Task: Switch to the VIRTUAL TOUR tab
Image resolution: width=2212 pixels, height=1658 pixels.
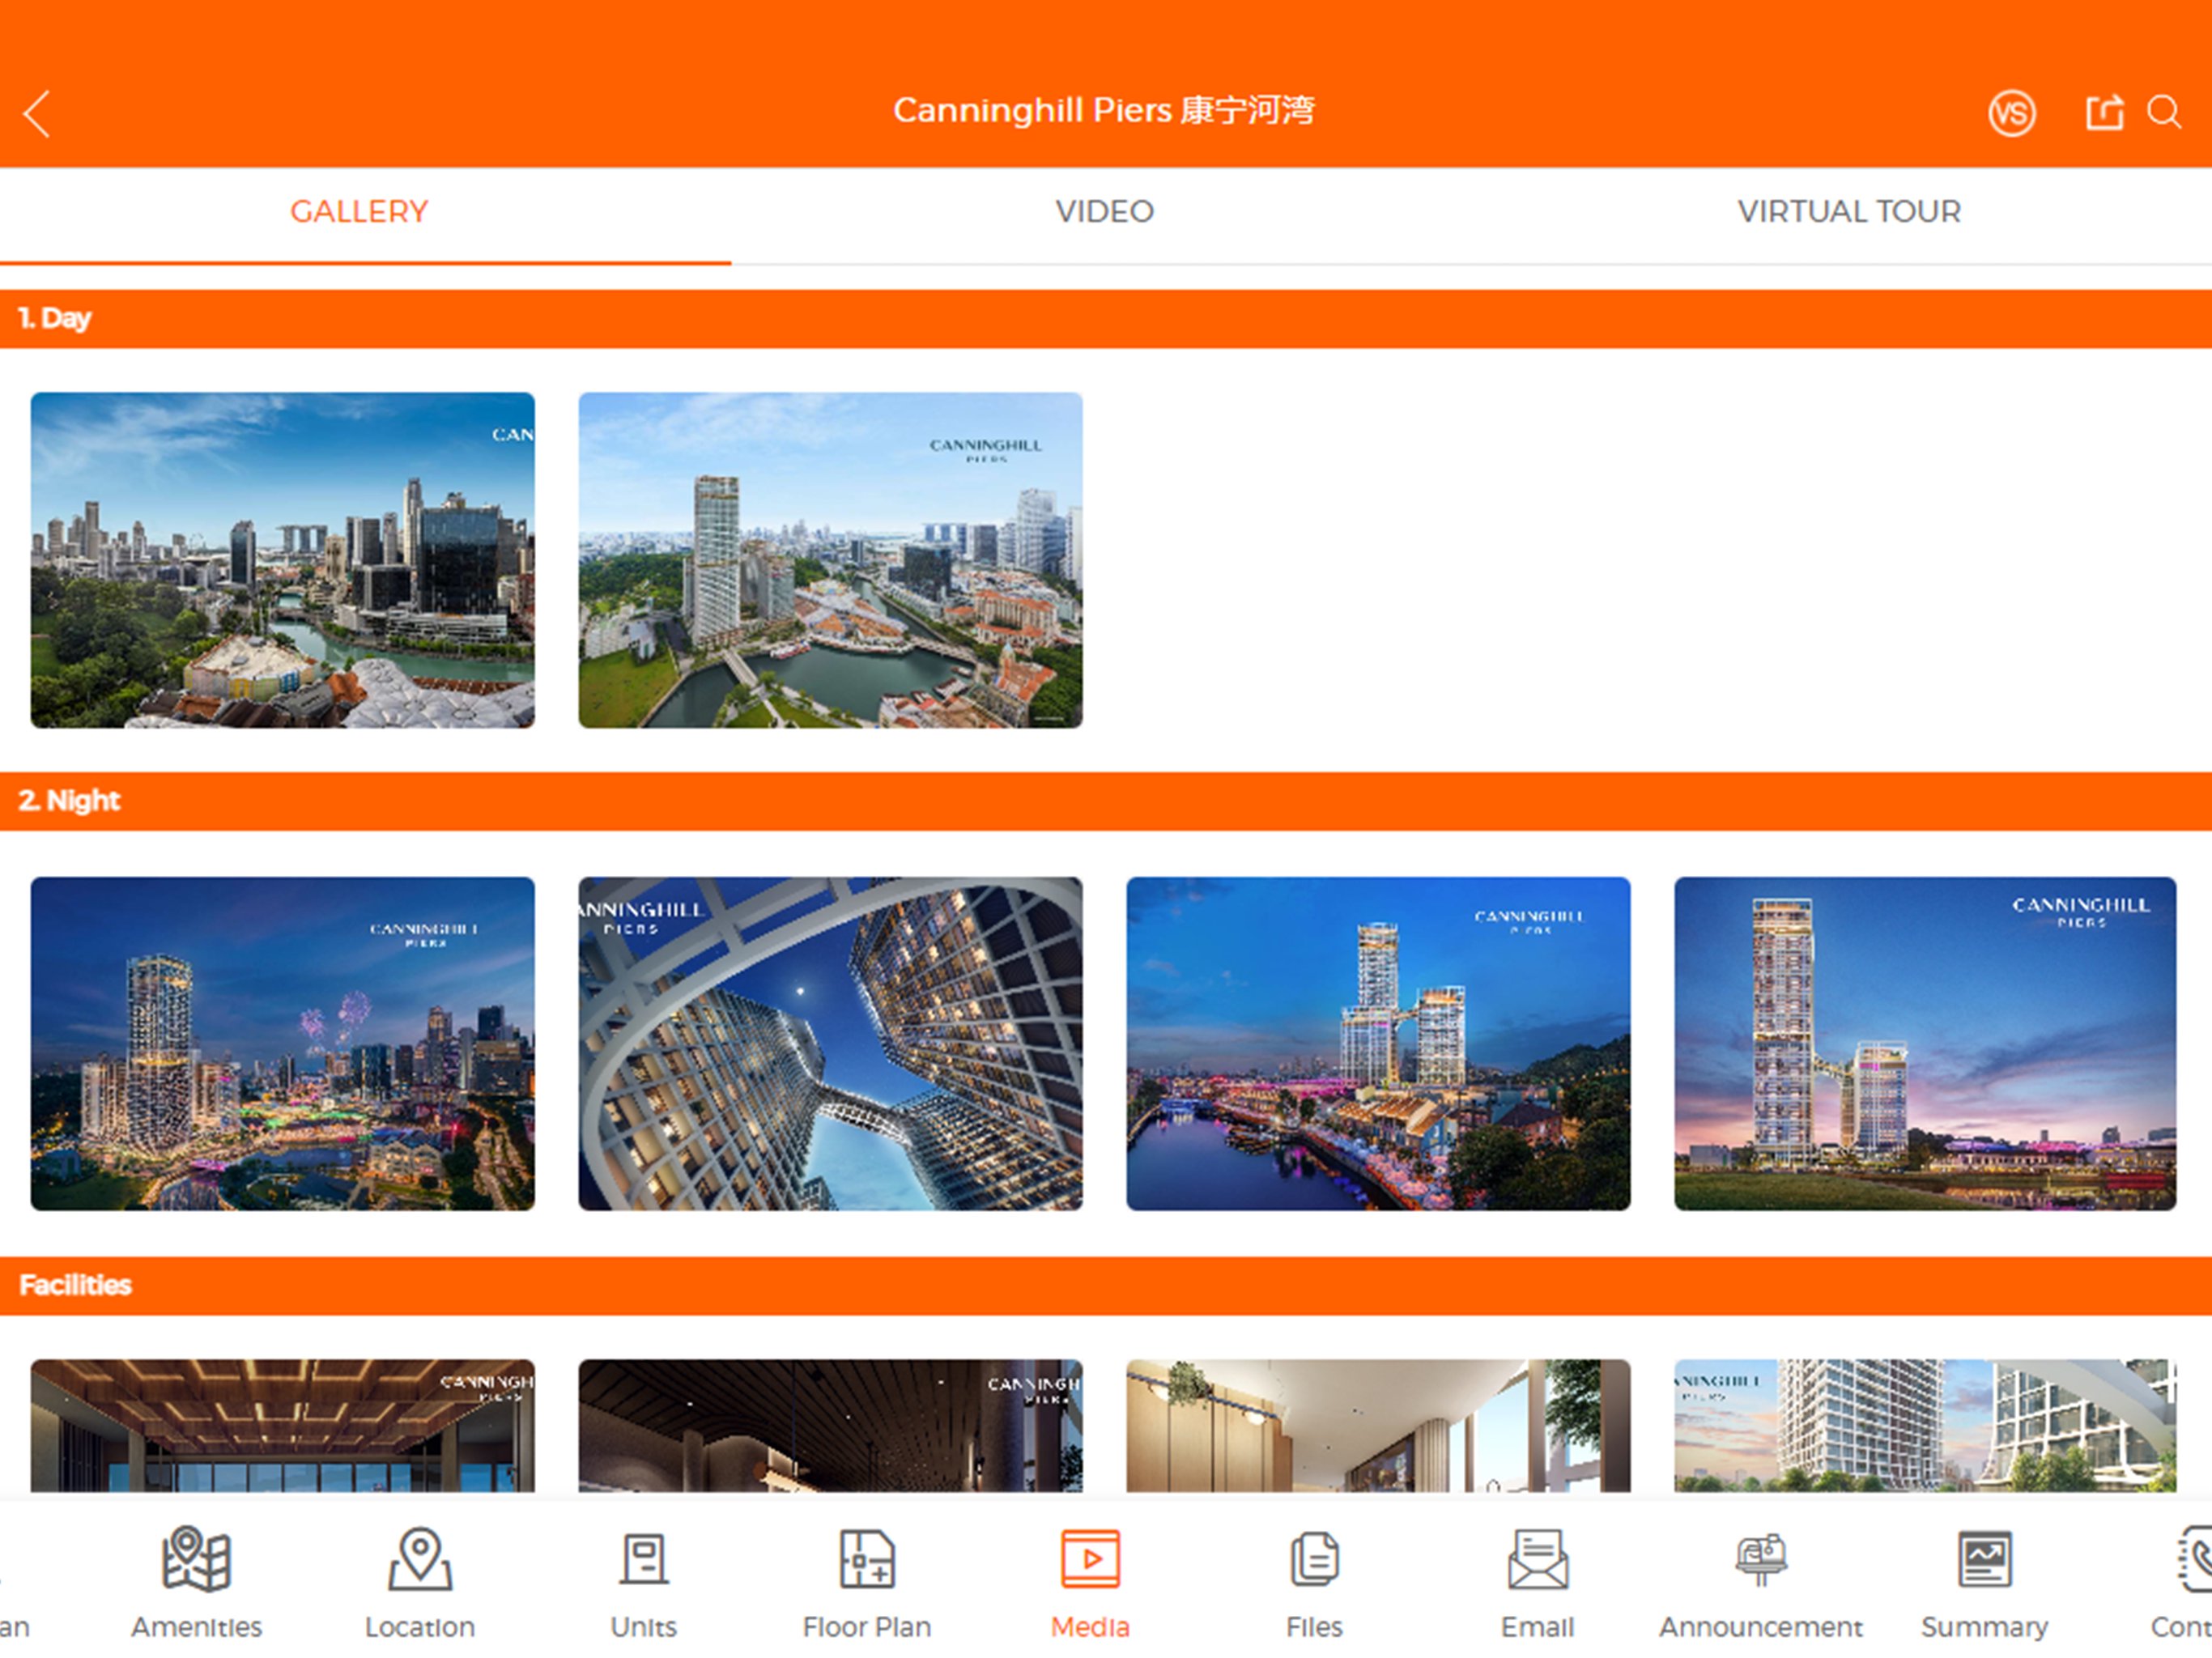Action: pos(1849,212)
